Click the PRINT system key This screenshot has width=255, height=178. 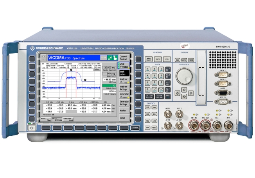point(191,60)
